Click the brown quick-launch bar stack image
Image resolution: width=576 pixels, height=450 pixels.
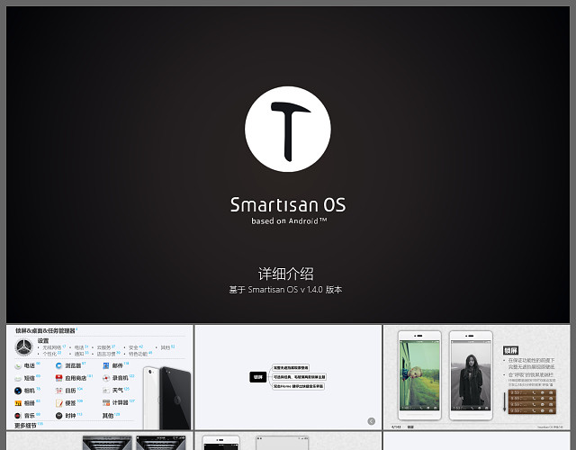coord(532,401)
